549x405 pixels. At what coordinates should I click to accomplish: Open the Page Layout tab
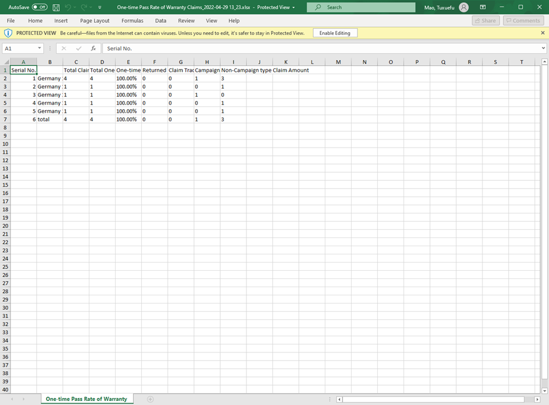pyautogui.click(x=95, y=20)
